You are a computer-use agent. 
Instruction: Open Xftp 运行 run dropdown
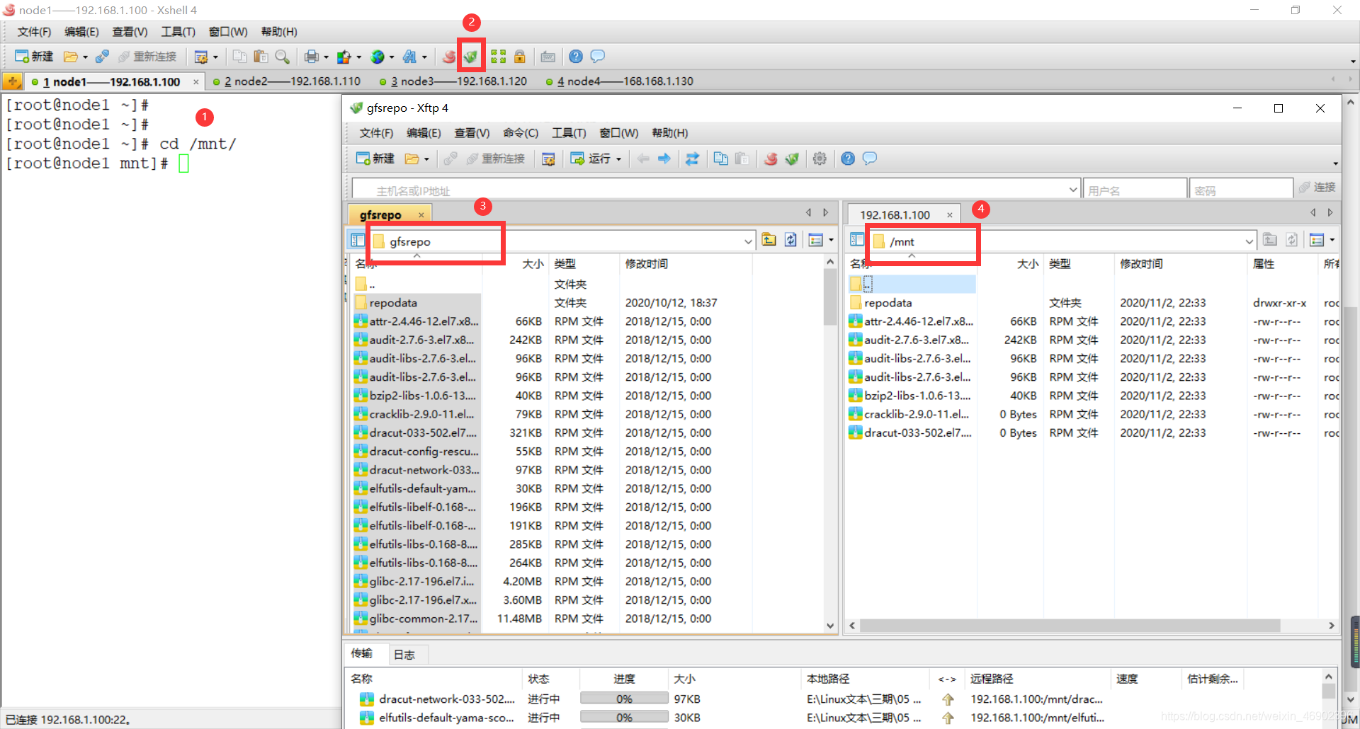tap(618, 159)
